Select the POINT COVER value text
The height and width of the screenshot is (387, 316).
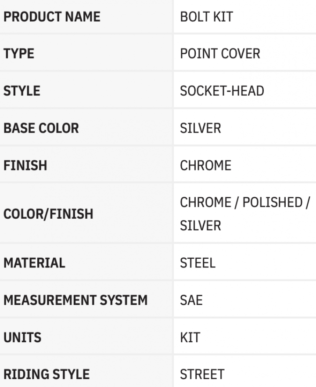click(x=220, y=54)
